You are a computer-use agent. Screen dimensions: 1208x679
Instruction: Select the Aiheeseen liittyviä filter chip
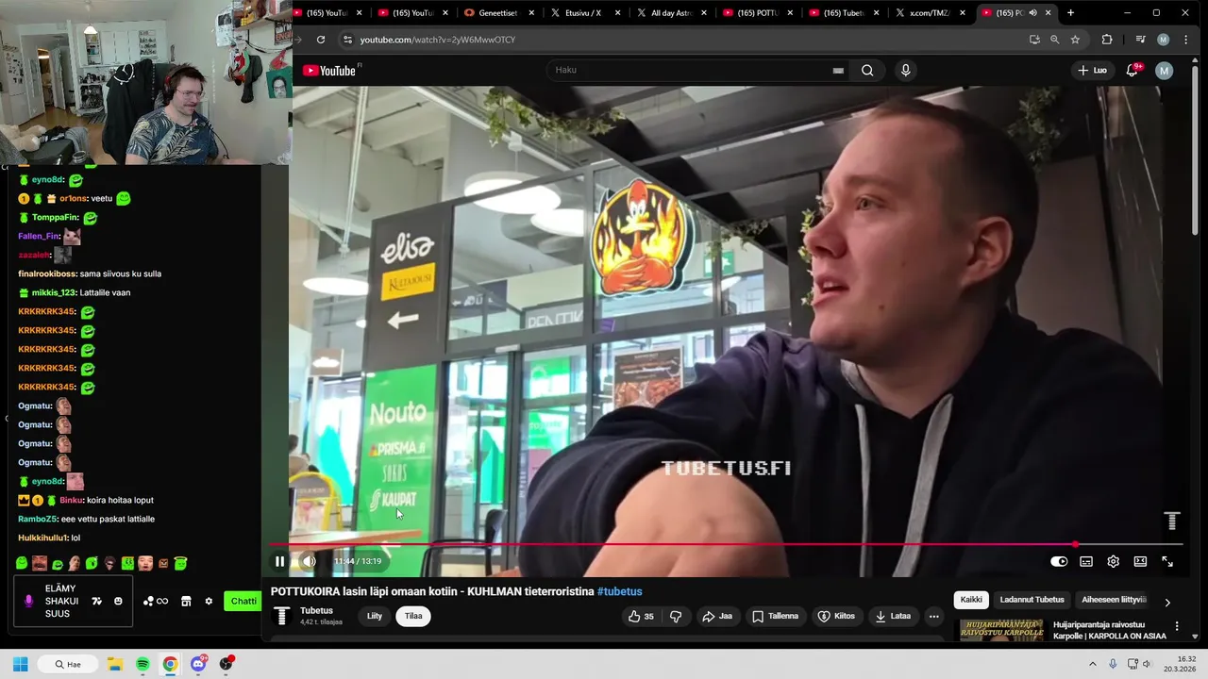(x=1114, y=600)
